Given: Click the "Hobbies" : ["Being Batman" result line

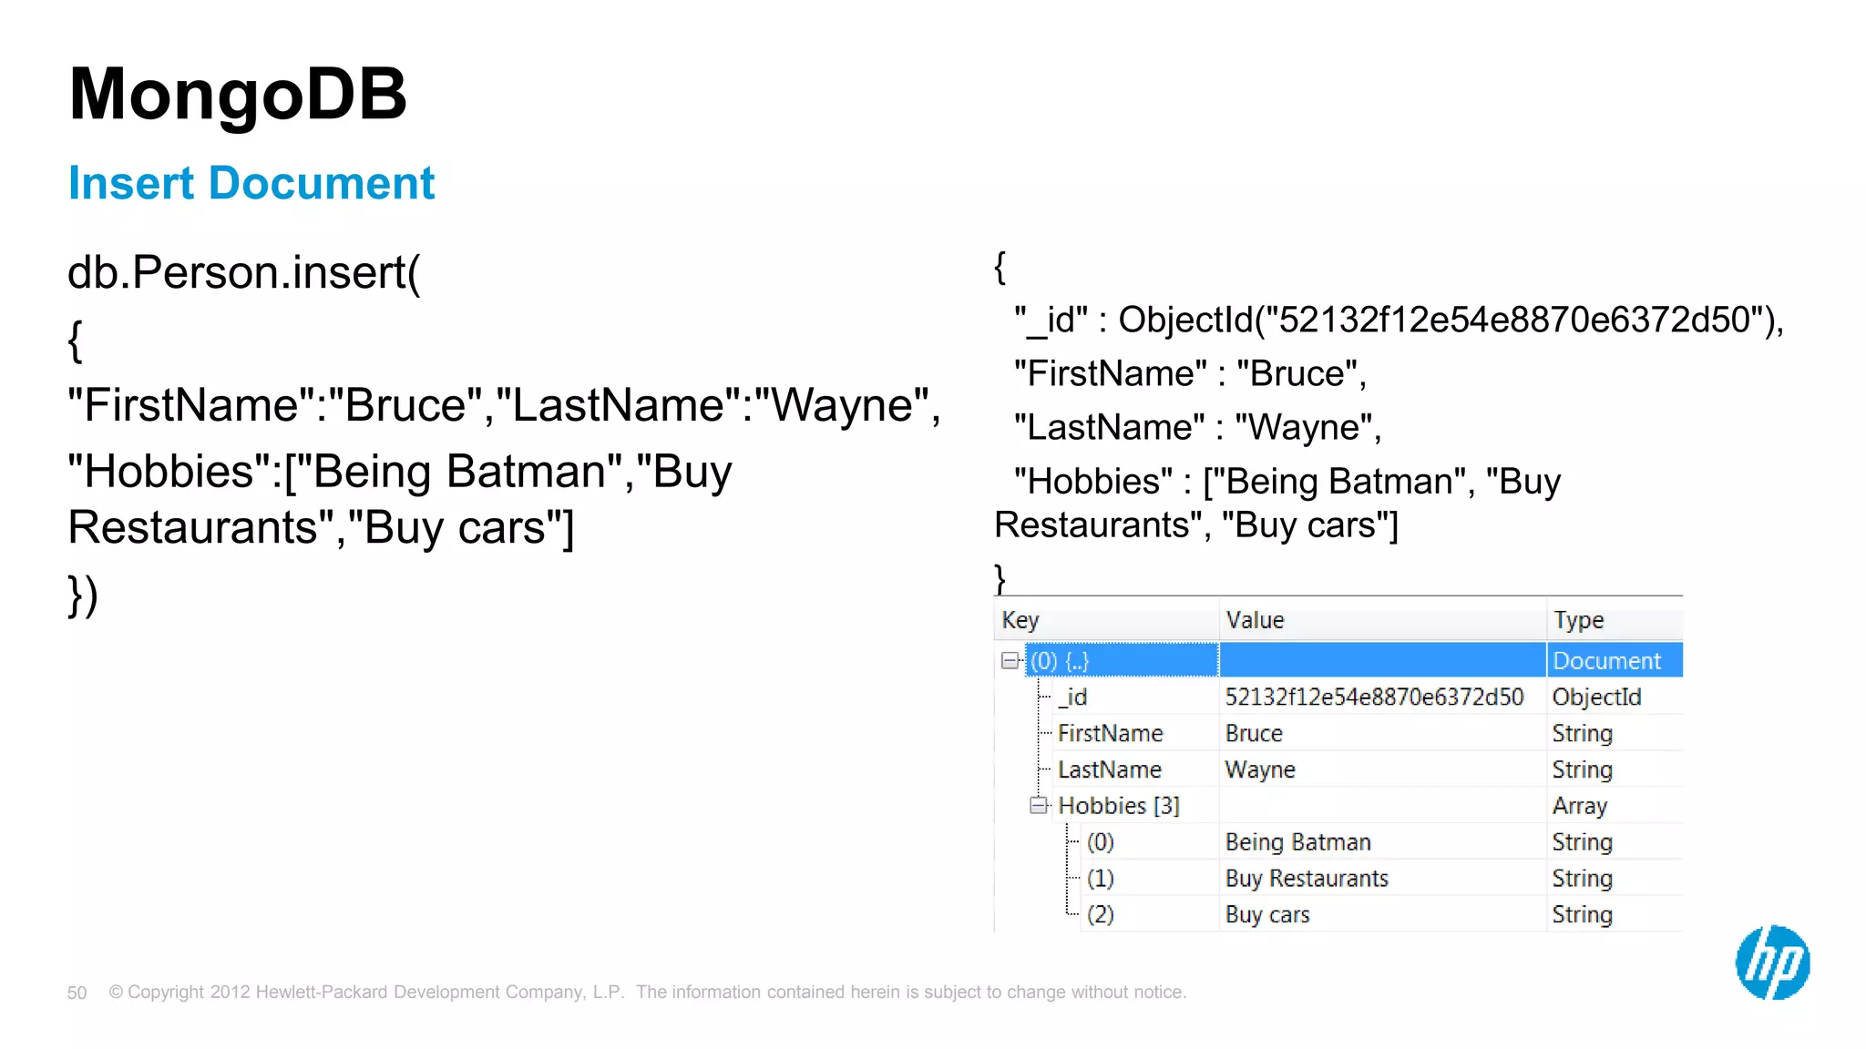Looking at the screenshot, I should 1287,482.
